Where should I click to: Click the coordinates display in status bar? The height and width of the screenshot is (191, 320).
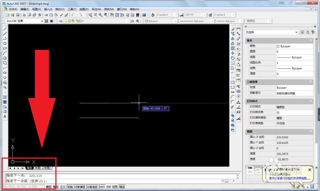click(23, 187)
